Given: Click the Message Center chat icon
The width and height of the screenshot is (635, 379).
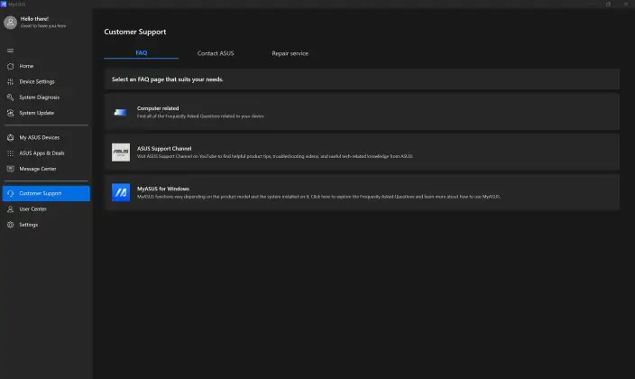Looking at the screenshot, I should (x=11, y=169).
